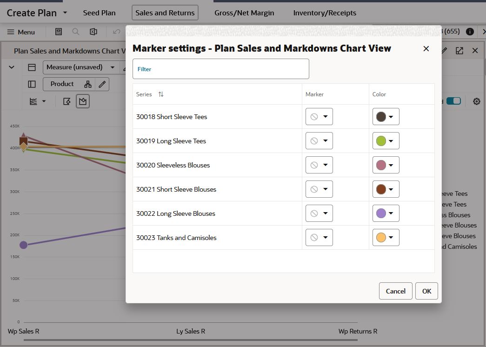The image size is (486, 347).
Task: Open the hamburger Menu
Action: [x=21, y=32]
